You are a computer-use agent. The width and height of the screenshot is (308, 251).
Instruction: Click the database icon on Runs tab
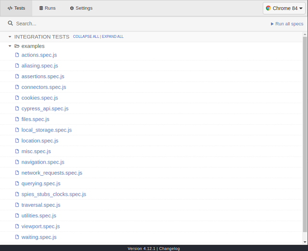(41, 8)
